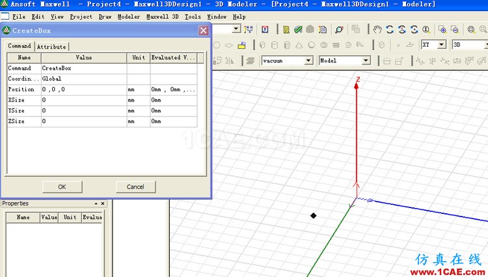
Task: Click the Draw Sphere icon
Action: (x=311, y=45)
